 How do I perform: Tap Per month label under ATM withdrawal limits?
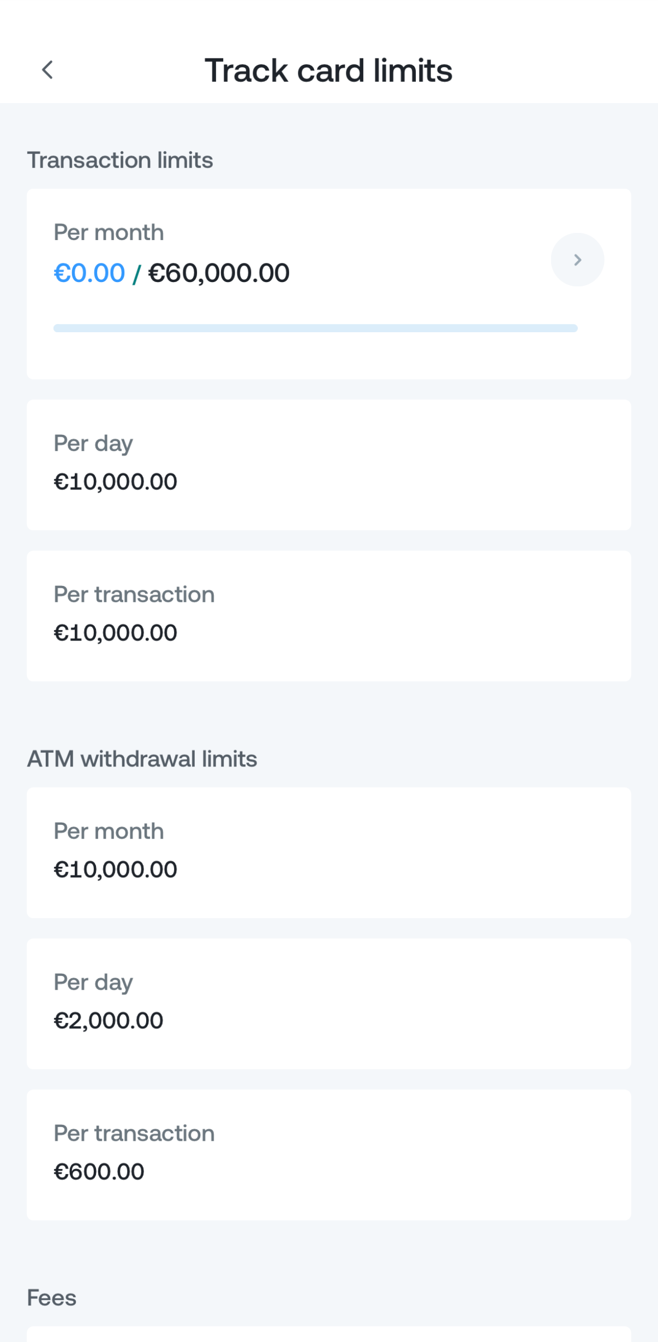109,831
